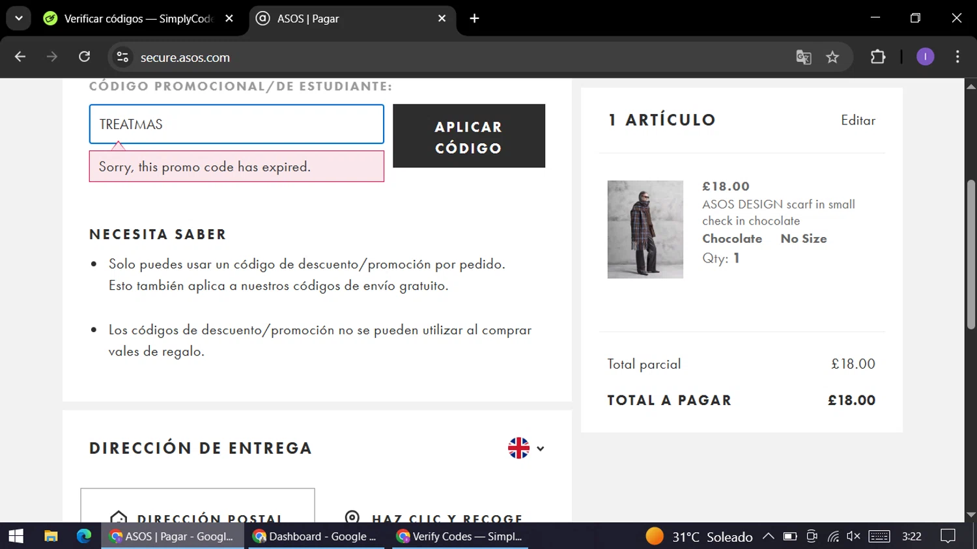This screenshot has height=549, width=977.
Task: Open Microsoft Edge from taskbar
Action: pos(84,536)
